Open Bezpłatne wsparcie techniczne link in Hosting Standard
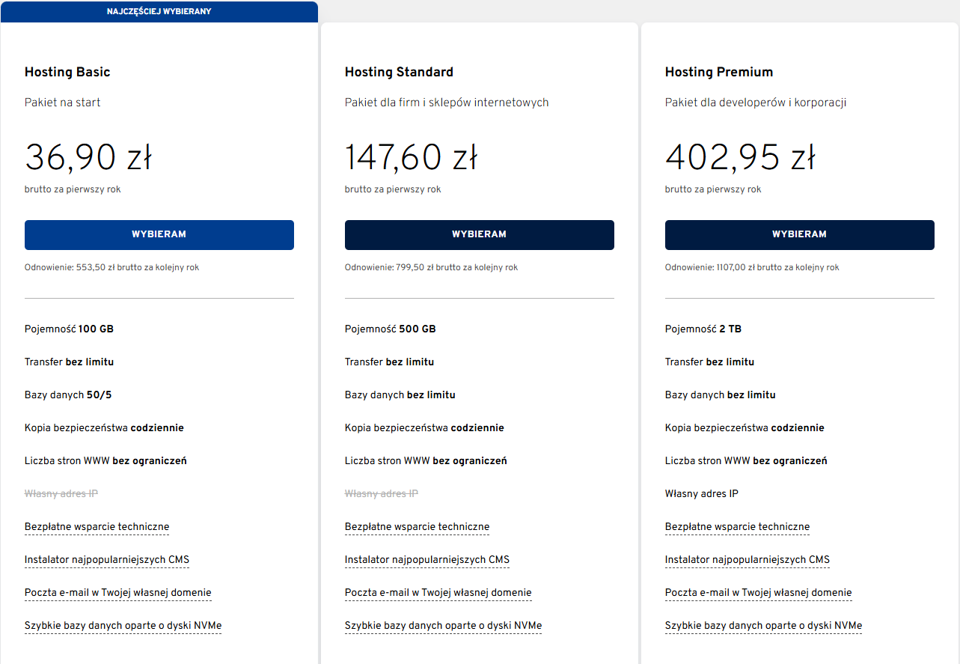This screenshot has width=960, height=664. pos(417,526)
